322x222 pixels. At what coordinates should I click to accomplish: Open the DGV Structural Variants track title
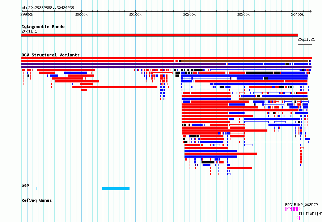(x=51, y=55)
